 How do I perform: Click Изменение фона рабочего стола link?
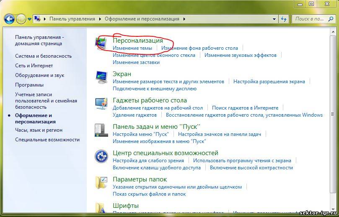199,48
